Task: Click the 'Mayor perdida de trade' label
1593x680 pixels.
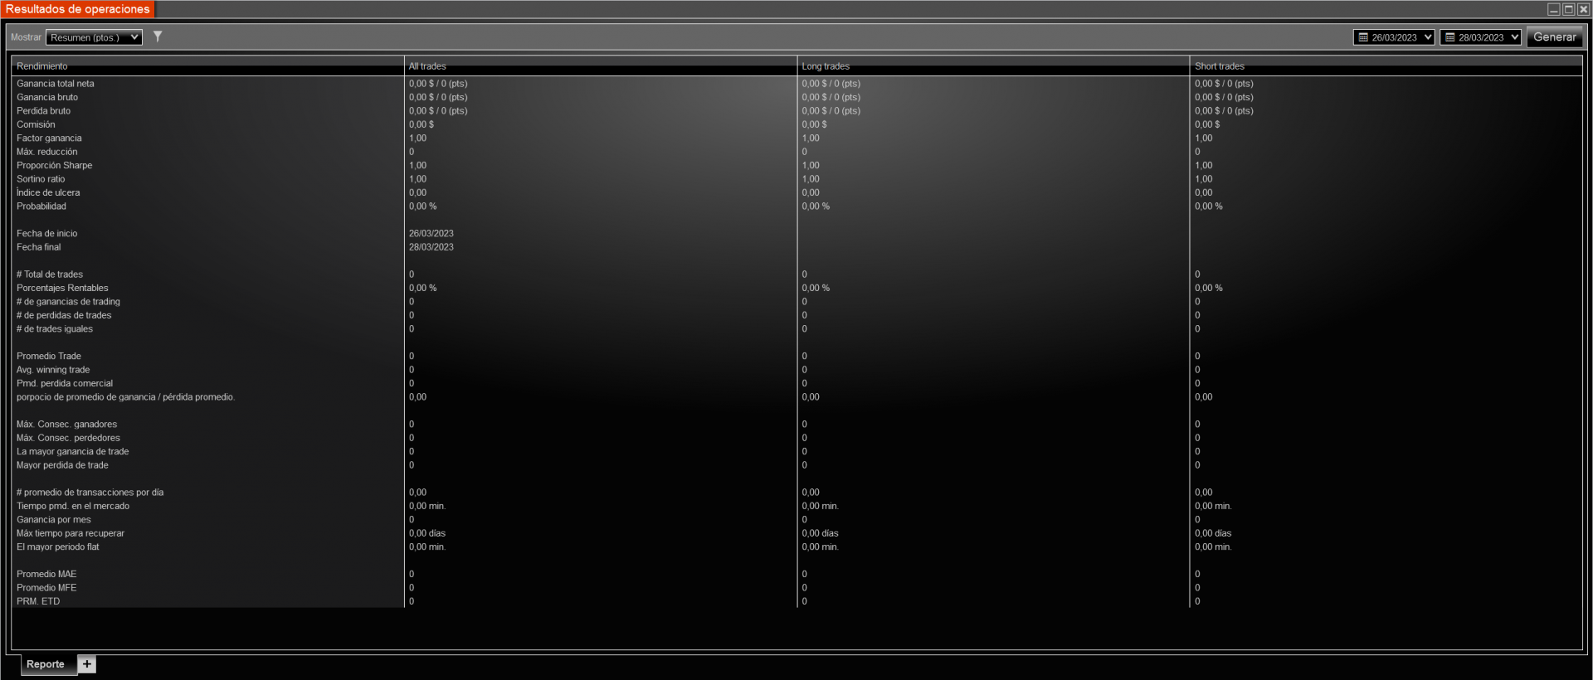Action: coord(62,465)
